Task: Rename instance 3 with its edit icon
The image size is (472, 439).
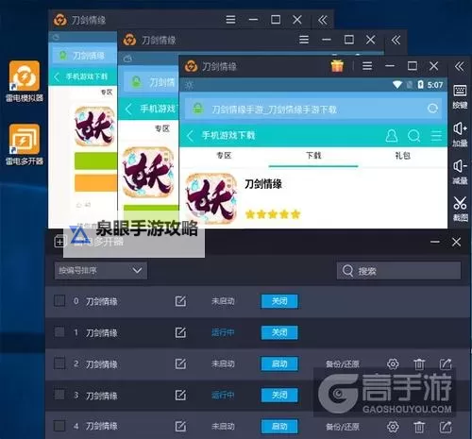Action: [x=180, y=395]
